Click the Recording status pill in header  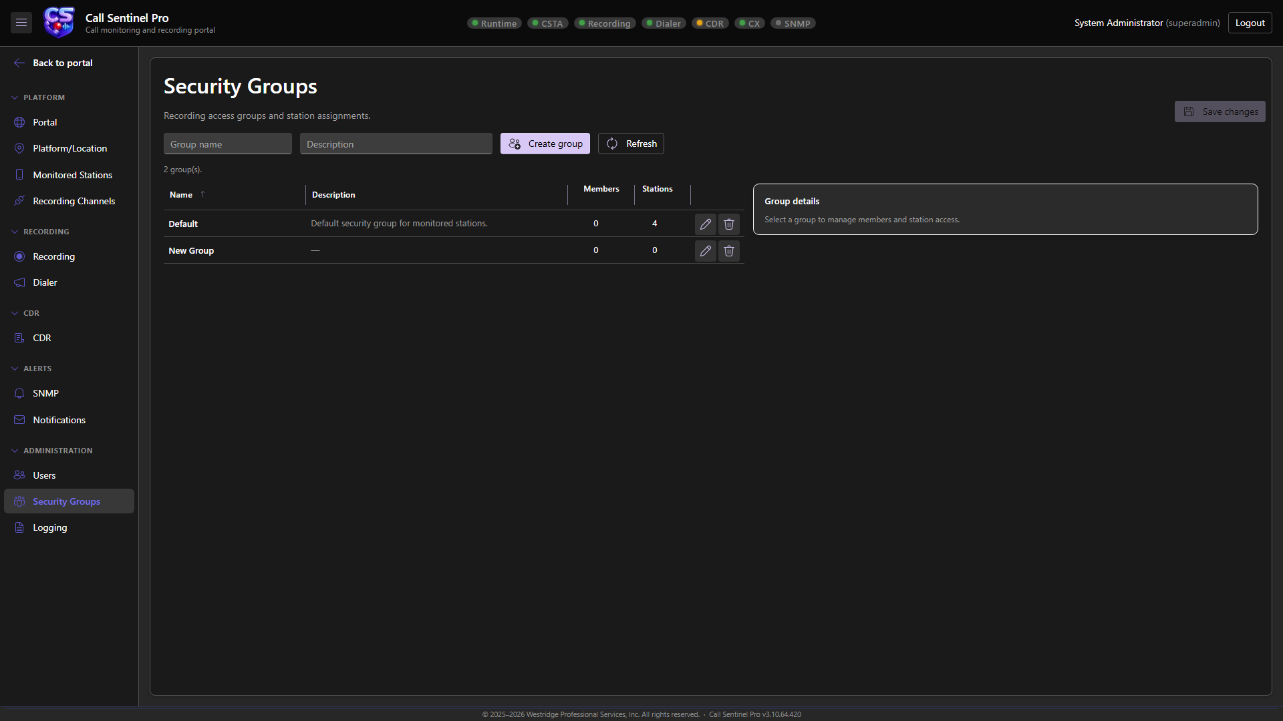click(605, 23)
